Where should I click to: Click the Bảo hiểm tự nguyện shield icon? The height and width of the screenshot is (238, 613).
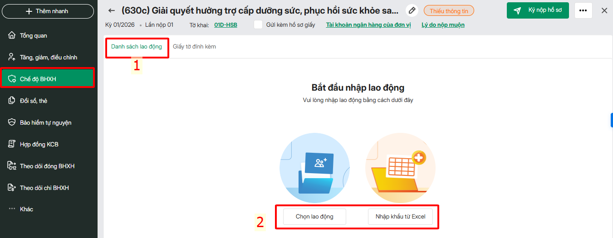point(12,122)
